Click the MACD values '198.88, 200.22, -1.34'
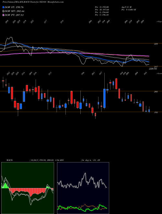Image resolution: width=162 pixels, height=214 pixels. tap(50, 160)
